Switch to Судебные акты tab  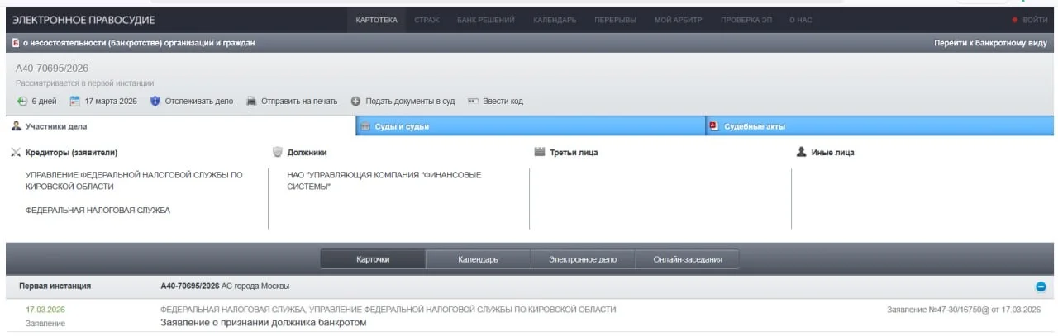(880, 126)
